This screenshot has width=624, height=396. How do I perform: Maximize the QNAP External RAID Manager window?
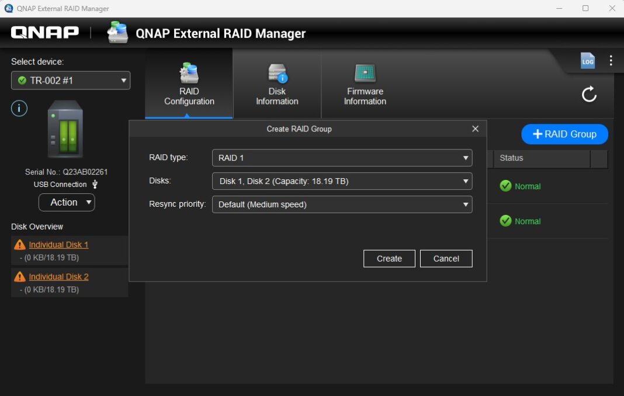[x=585, y=8]
